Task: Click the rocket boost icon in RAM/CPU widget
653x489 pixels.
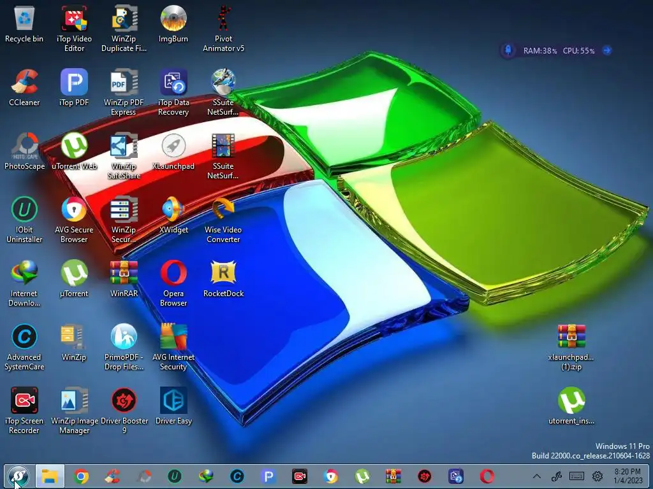Action: [x=508, y=50]
